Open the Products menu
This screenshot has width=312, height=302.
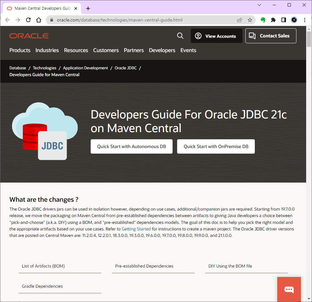click(x=20, y=50)
